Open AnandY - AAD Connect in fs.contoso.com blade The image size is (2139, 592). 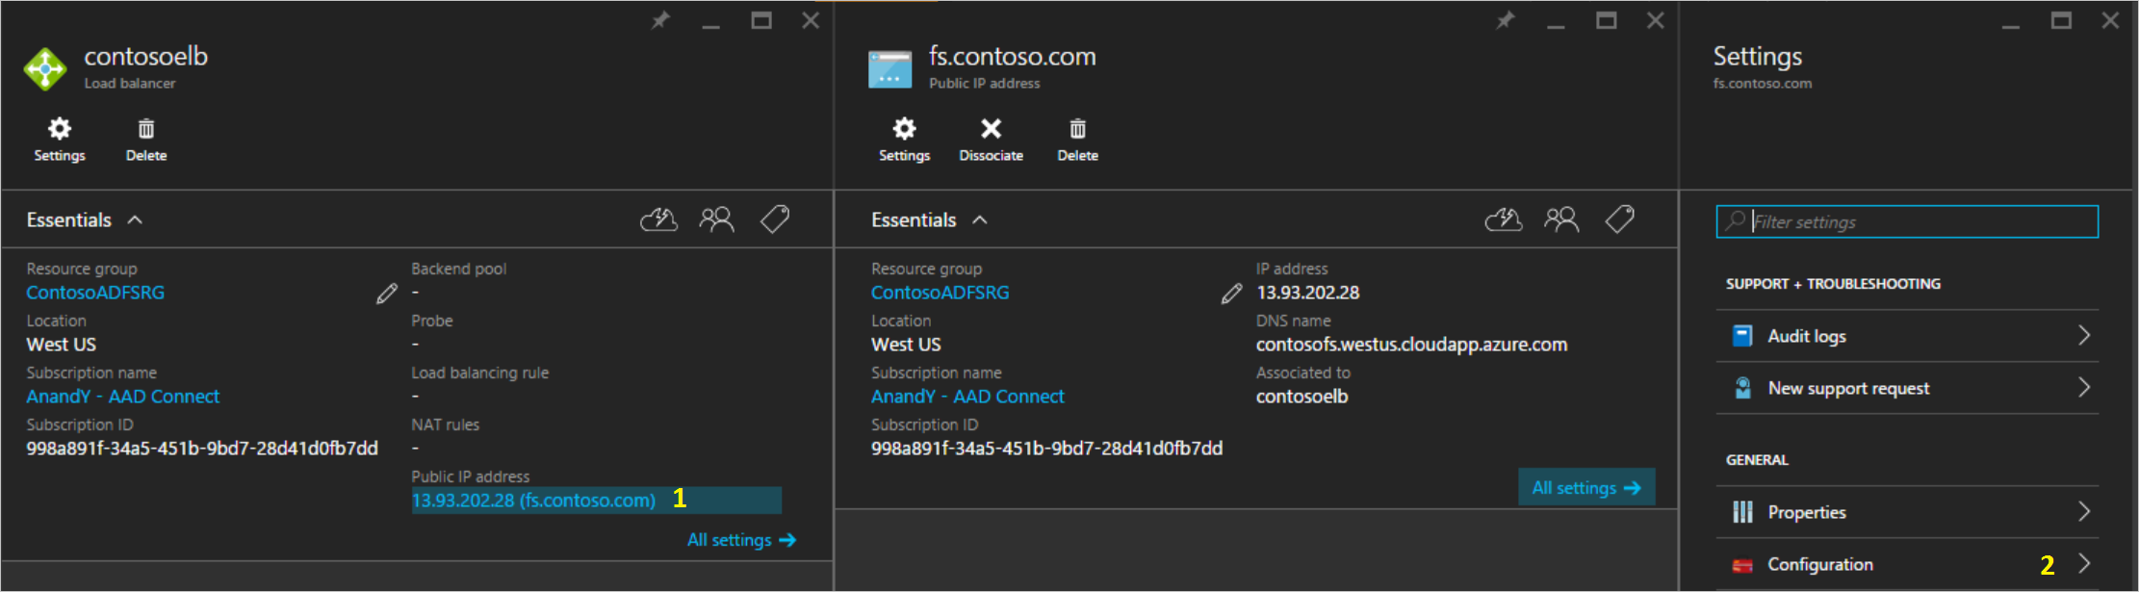coord(967,397)
